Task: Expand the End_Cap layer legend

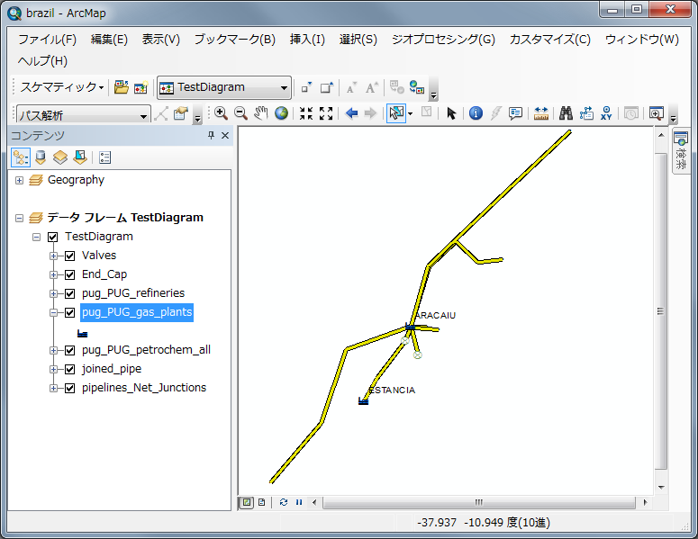Action: coord(53,274)
